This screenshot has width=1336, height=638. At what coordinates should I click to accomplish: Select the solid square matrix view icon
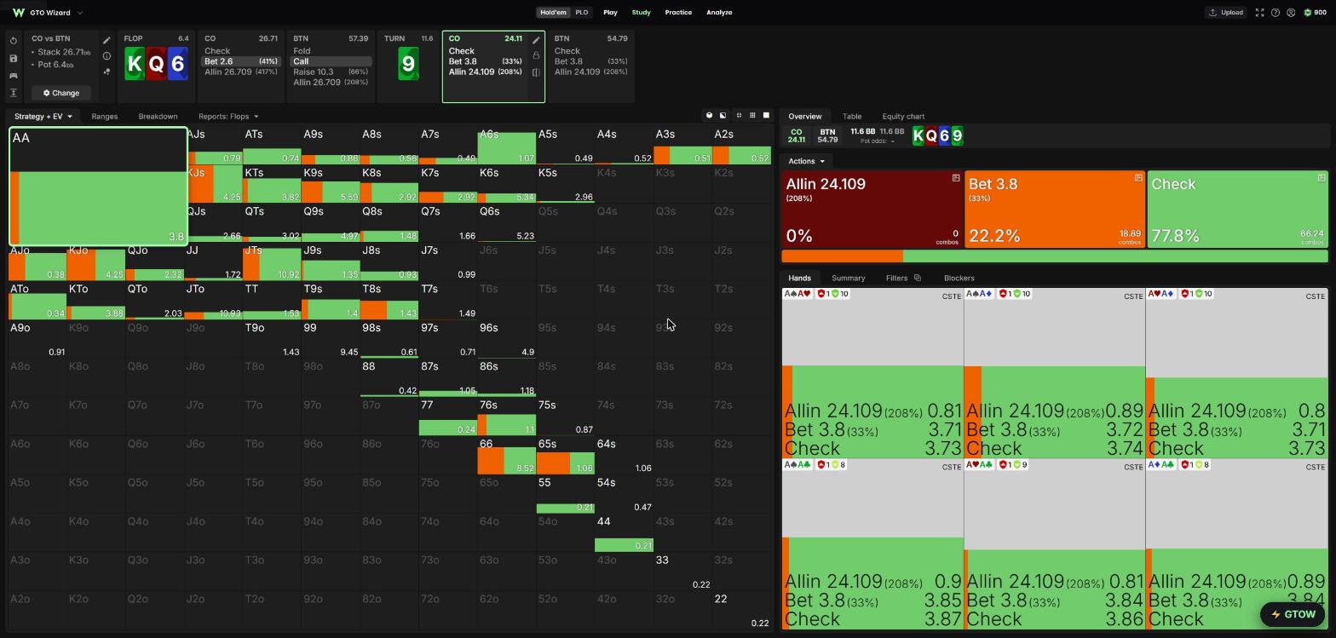766,116
